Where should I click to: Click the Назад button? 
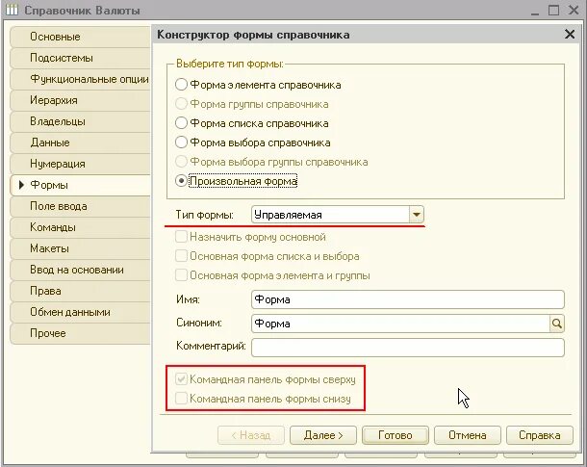[251, 435]
